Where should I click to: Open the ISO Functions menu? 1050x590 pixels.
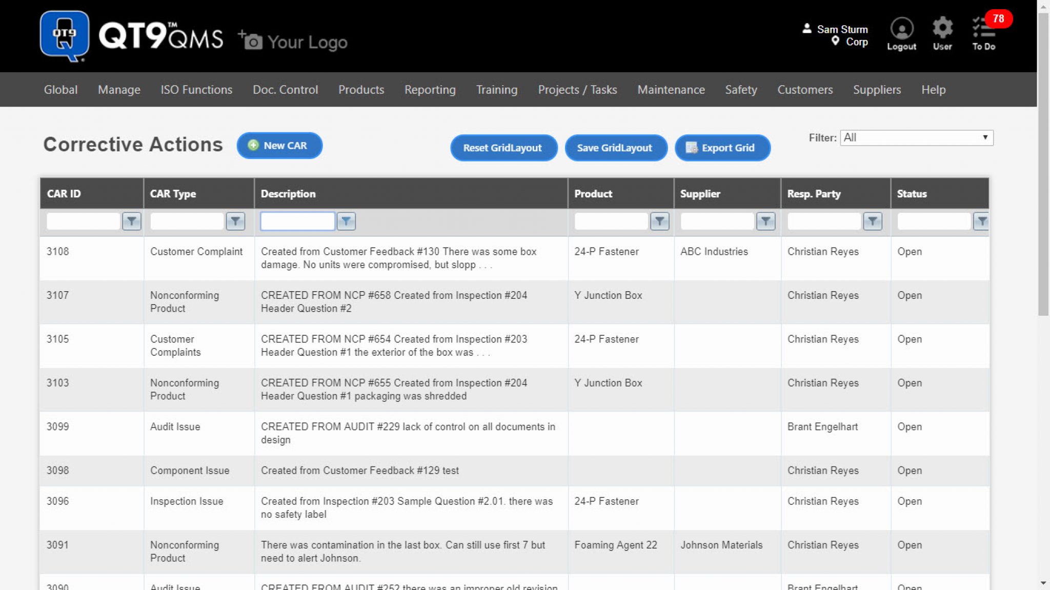pos(196,89)
